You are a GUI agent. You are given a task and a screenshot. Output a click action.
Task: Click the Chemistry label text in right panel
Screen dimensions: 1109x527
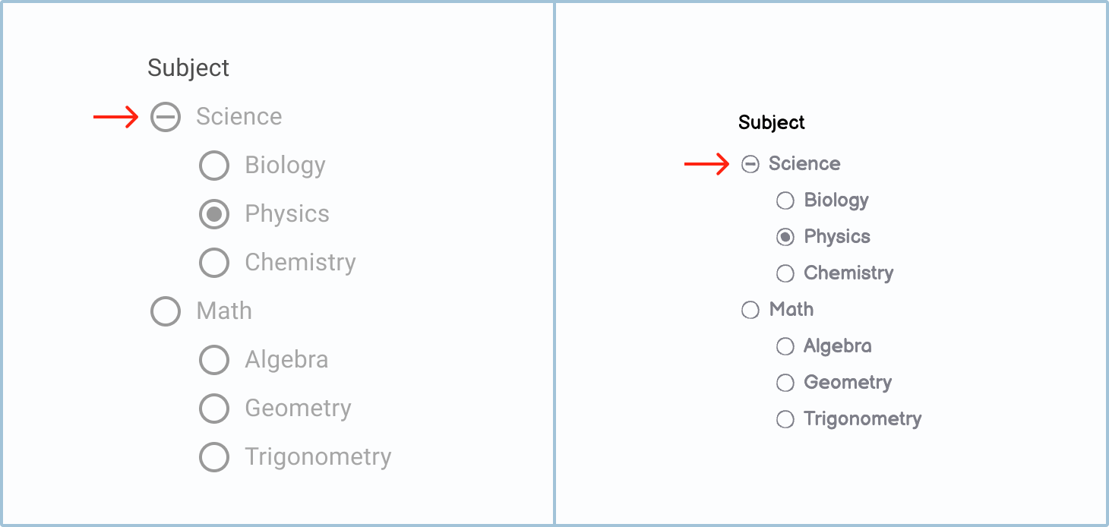848,273
